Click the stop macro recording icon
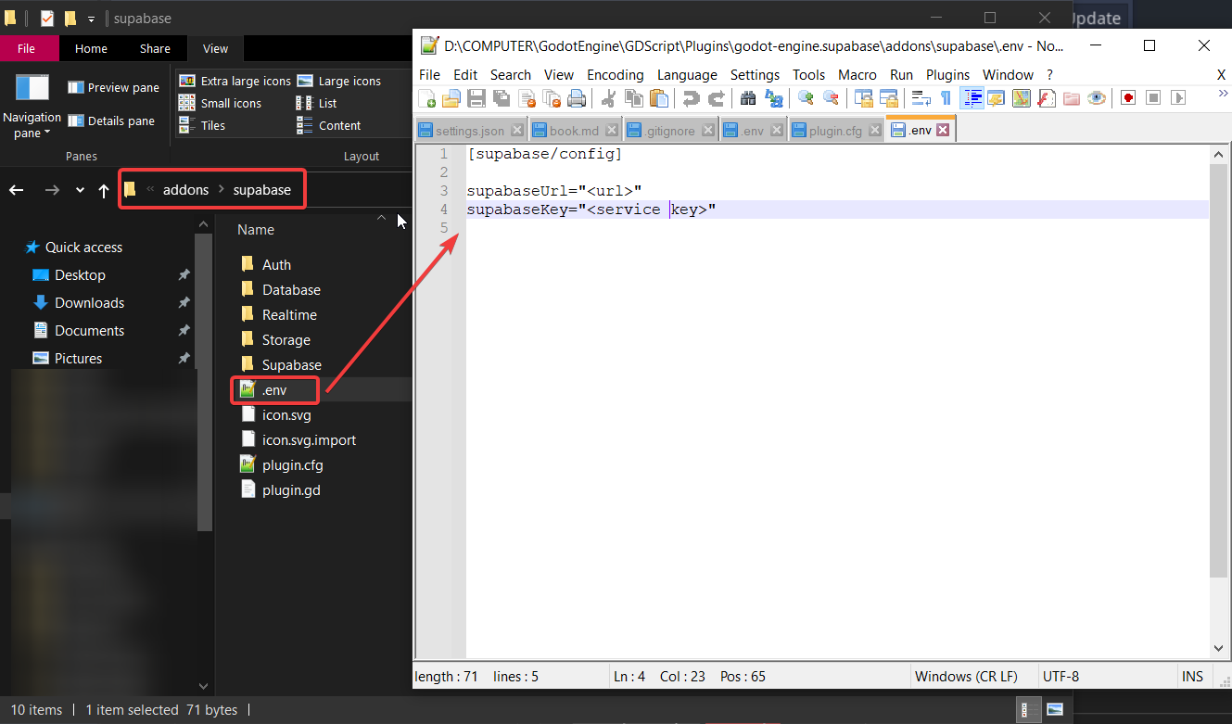 [x=1153, y=97]
